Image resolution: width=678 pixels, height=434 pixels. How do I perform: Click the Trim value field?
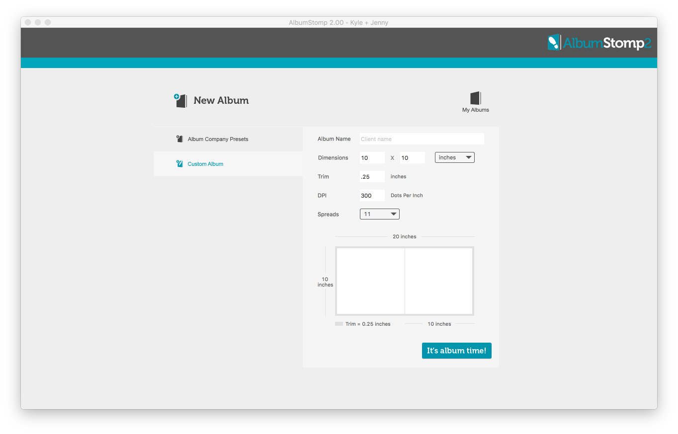(372, 177)
